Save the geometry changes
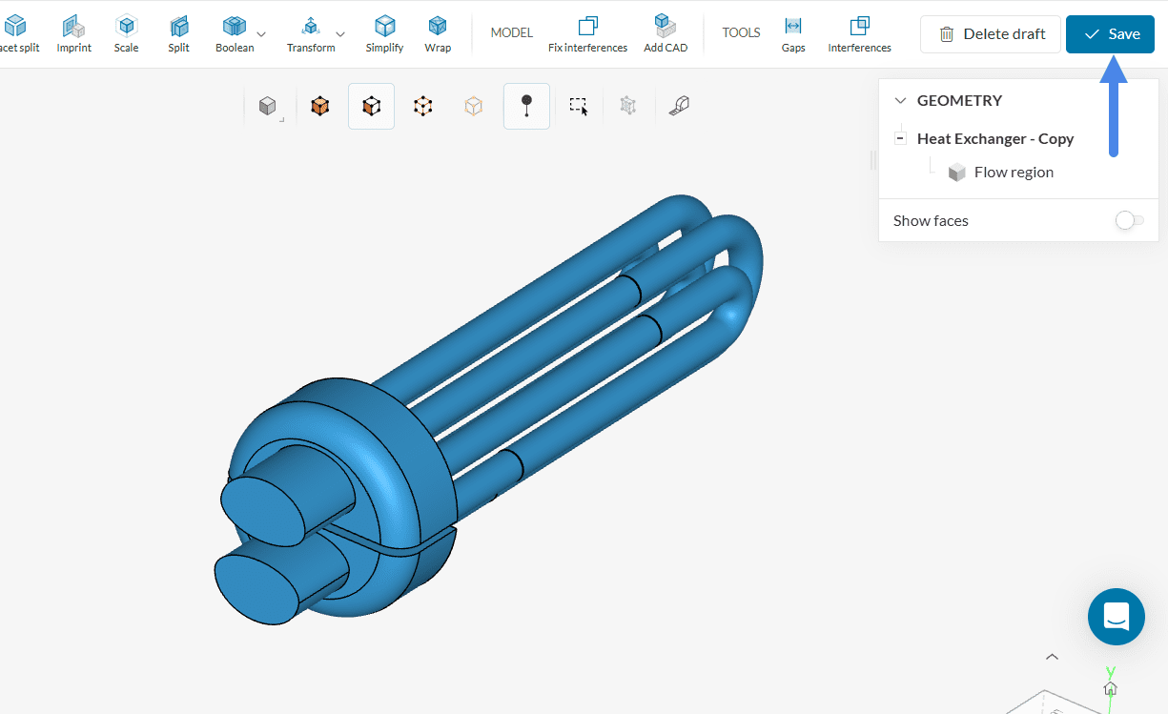The image size is (1168, 714). 1110,34
